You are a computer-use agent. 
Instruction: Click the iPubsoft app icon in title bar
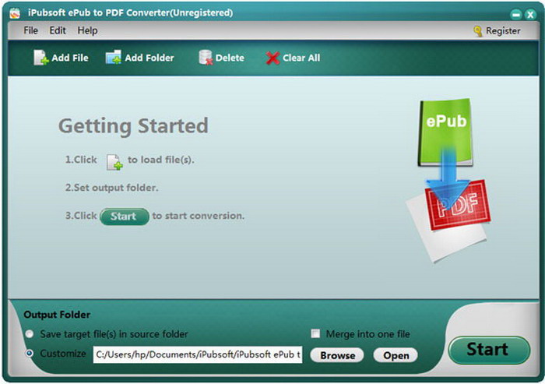(x=15, y=13)
